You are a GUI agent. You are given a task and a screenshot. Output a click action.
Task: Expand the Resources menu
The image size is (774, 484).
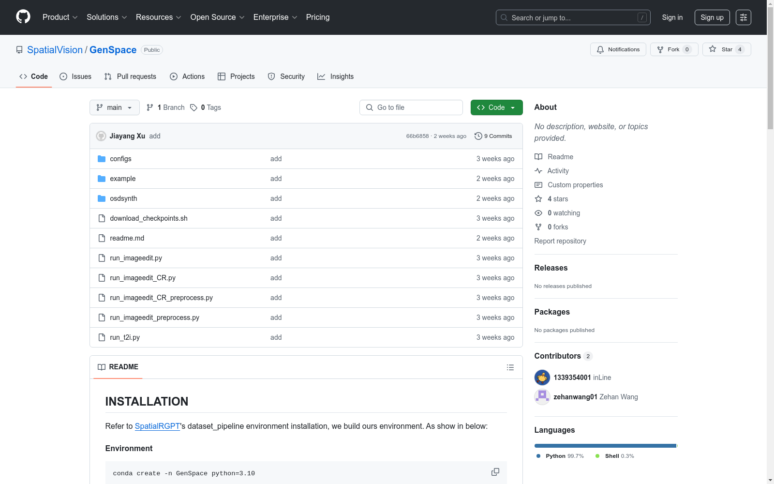coord(159,17)
